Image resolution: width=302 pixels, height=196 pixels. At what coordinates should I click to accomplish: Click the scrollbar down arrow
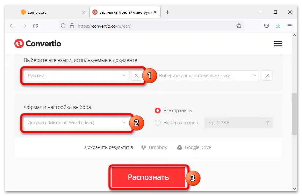click(x=294, y=188)
